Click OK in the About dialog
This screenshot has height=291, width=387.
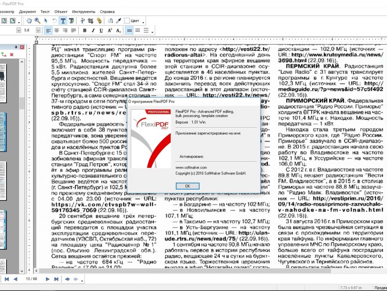tap(187, 186)
